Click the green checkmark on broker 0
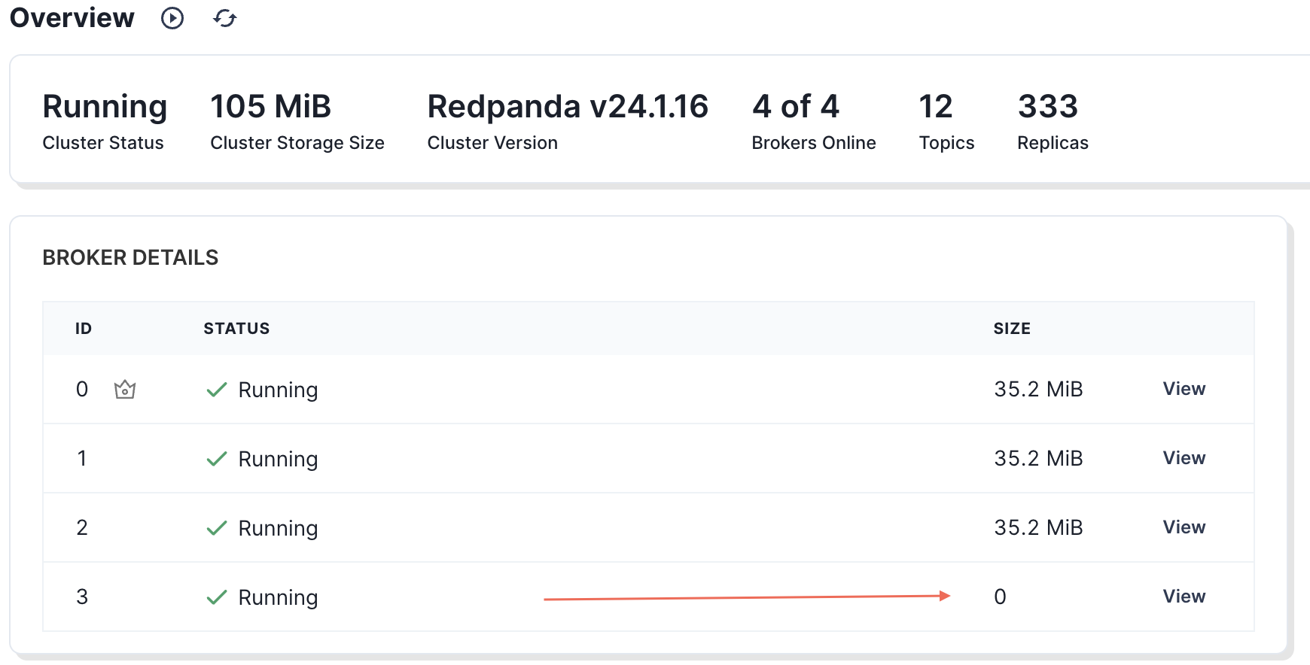The height and width of the screenshot is (665, 1310). pos(217,390)
